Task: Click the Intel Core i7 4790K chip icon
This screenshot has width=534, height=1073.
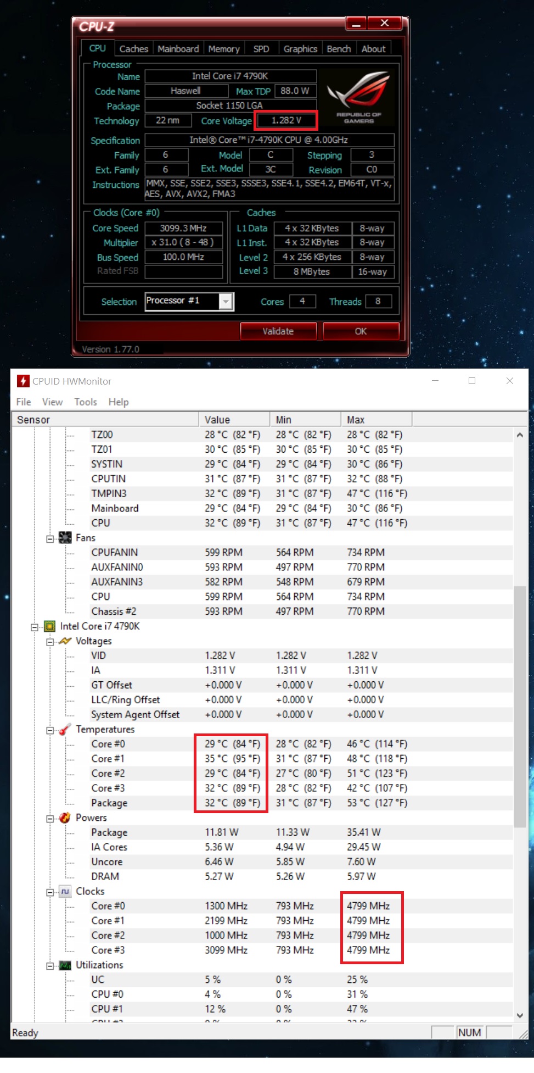Action: tap(49, 626)
